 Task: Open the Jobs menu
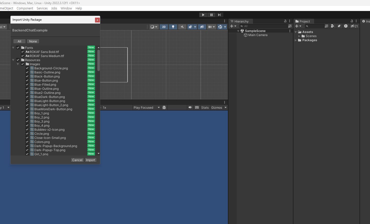pos(54,8)
